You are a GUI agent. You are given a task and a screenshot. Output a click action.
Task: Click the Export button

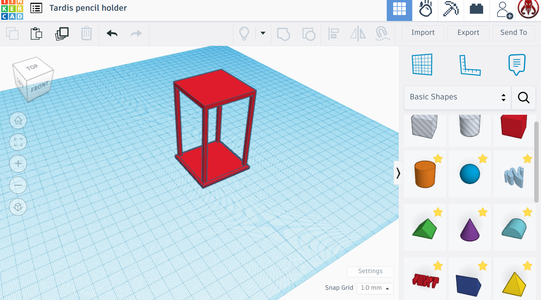468,33
